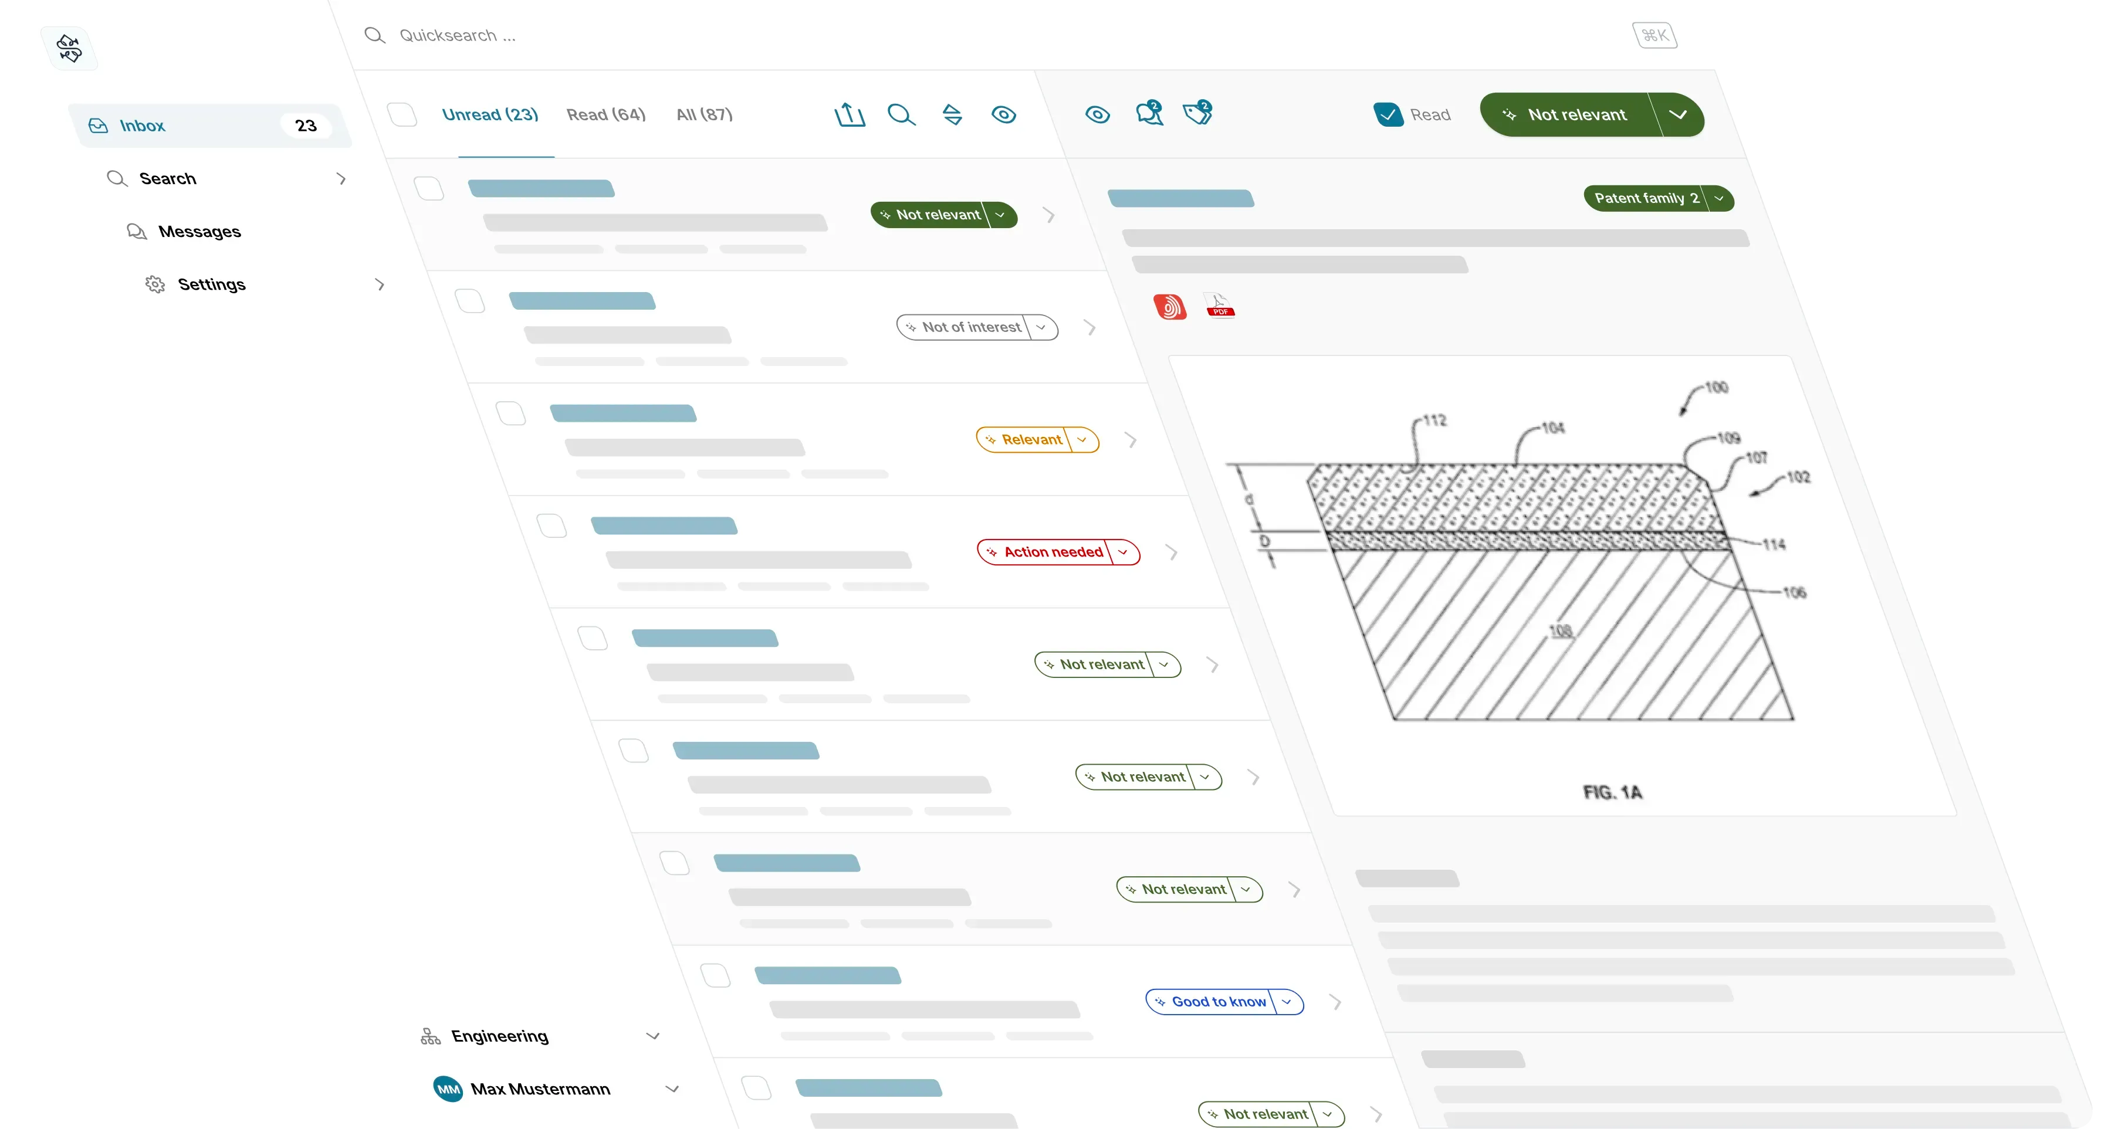Click the FIG. 1A patent drawing thumbnail
Viewport: 2101px width, 1129px height.
[x=1562, y=585]
